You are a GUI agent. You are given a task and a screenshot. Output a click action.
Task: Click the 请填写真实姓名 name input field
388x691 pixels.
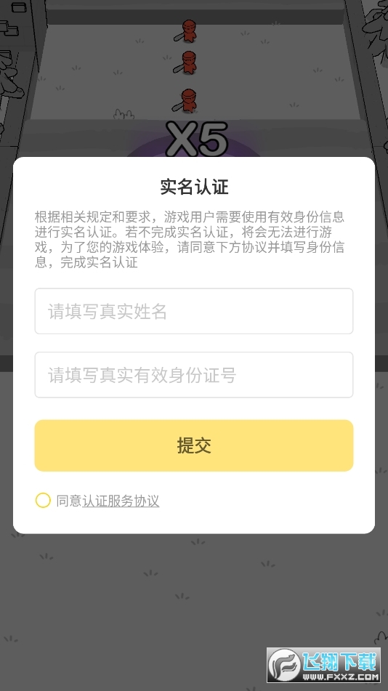point(194,311)
